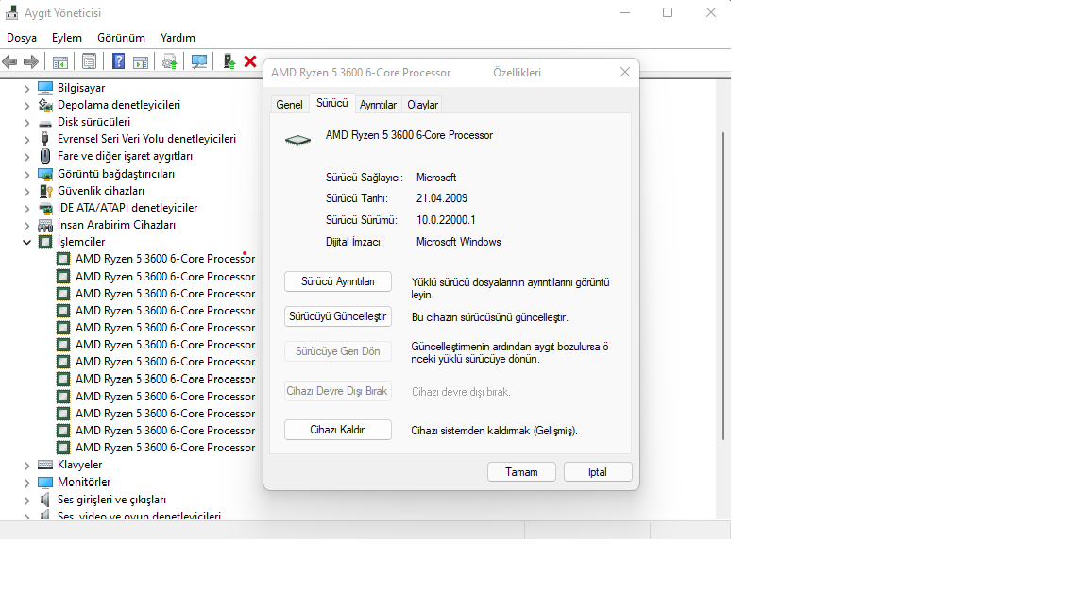This screenshot has width=1088, height=612.
Task: Click the Klavyeler keyboard icon
Action: [x=45, y=465]
